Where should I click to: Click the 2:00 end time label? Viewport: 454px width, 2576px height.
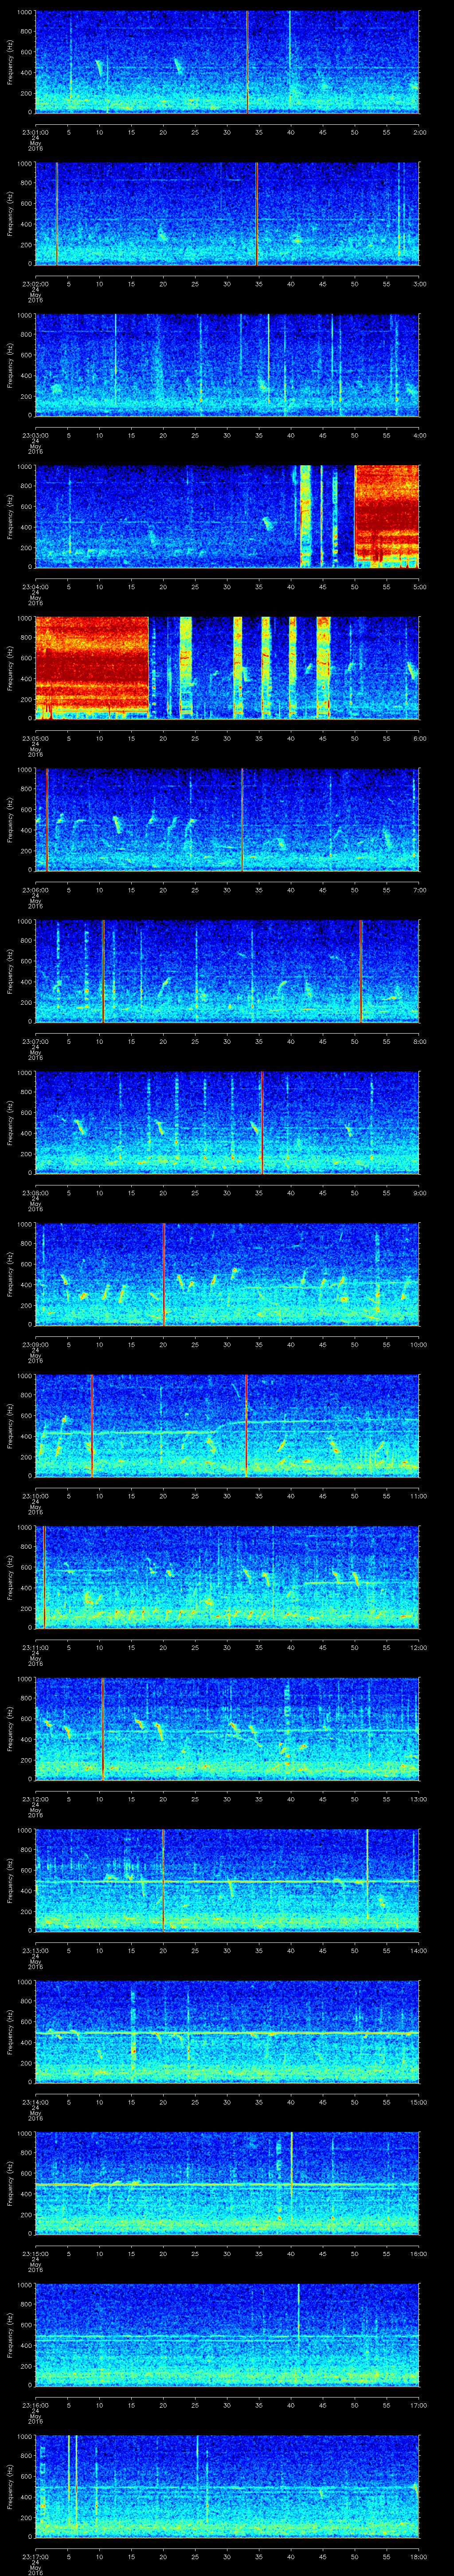pyautogui.click(x=419, y=132)
